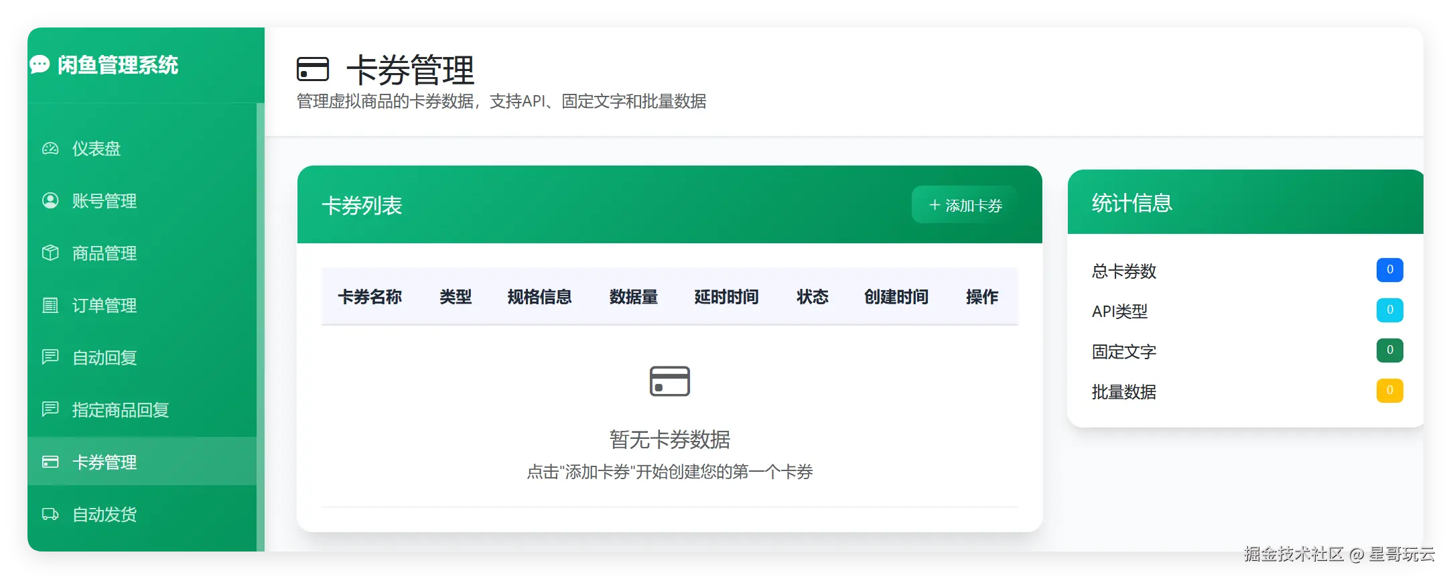
Task: Click the 数据量 column header
Action: tap(634, 297)
